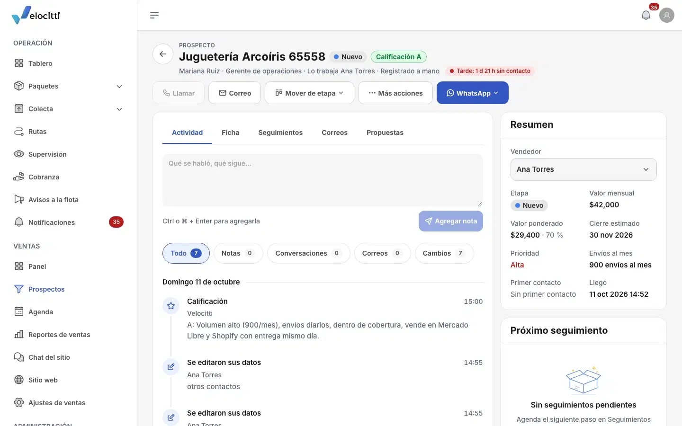Switch to the Seguimientos tab
Image resolution: width=682 pixels, height=426 pixels.
(280, 133)
